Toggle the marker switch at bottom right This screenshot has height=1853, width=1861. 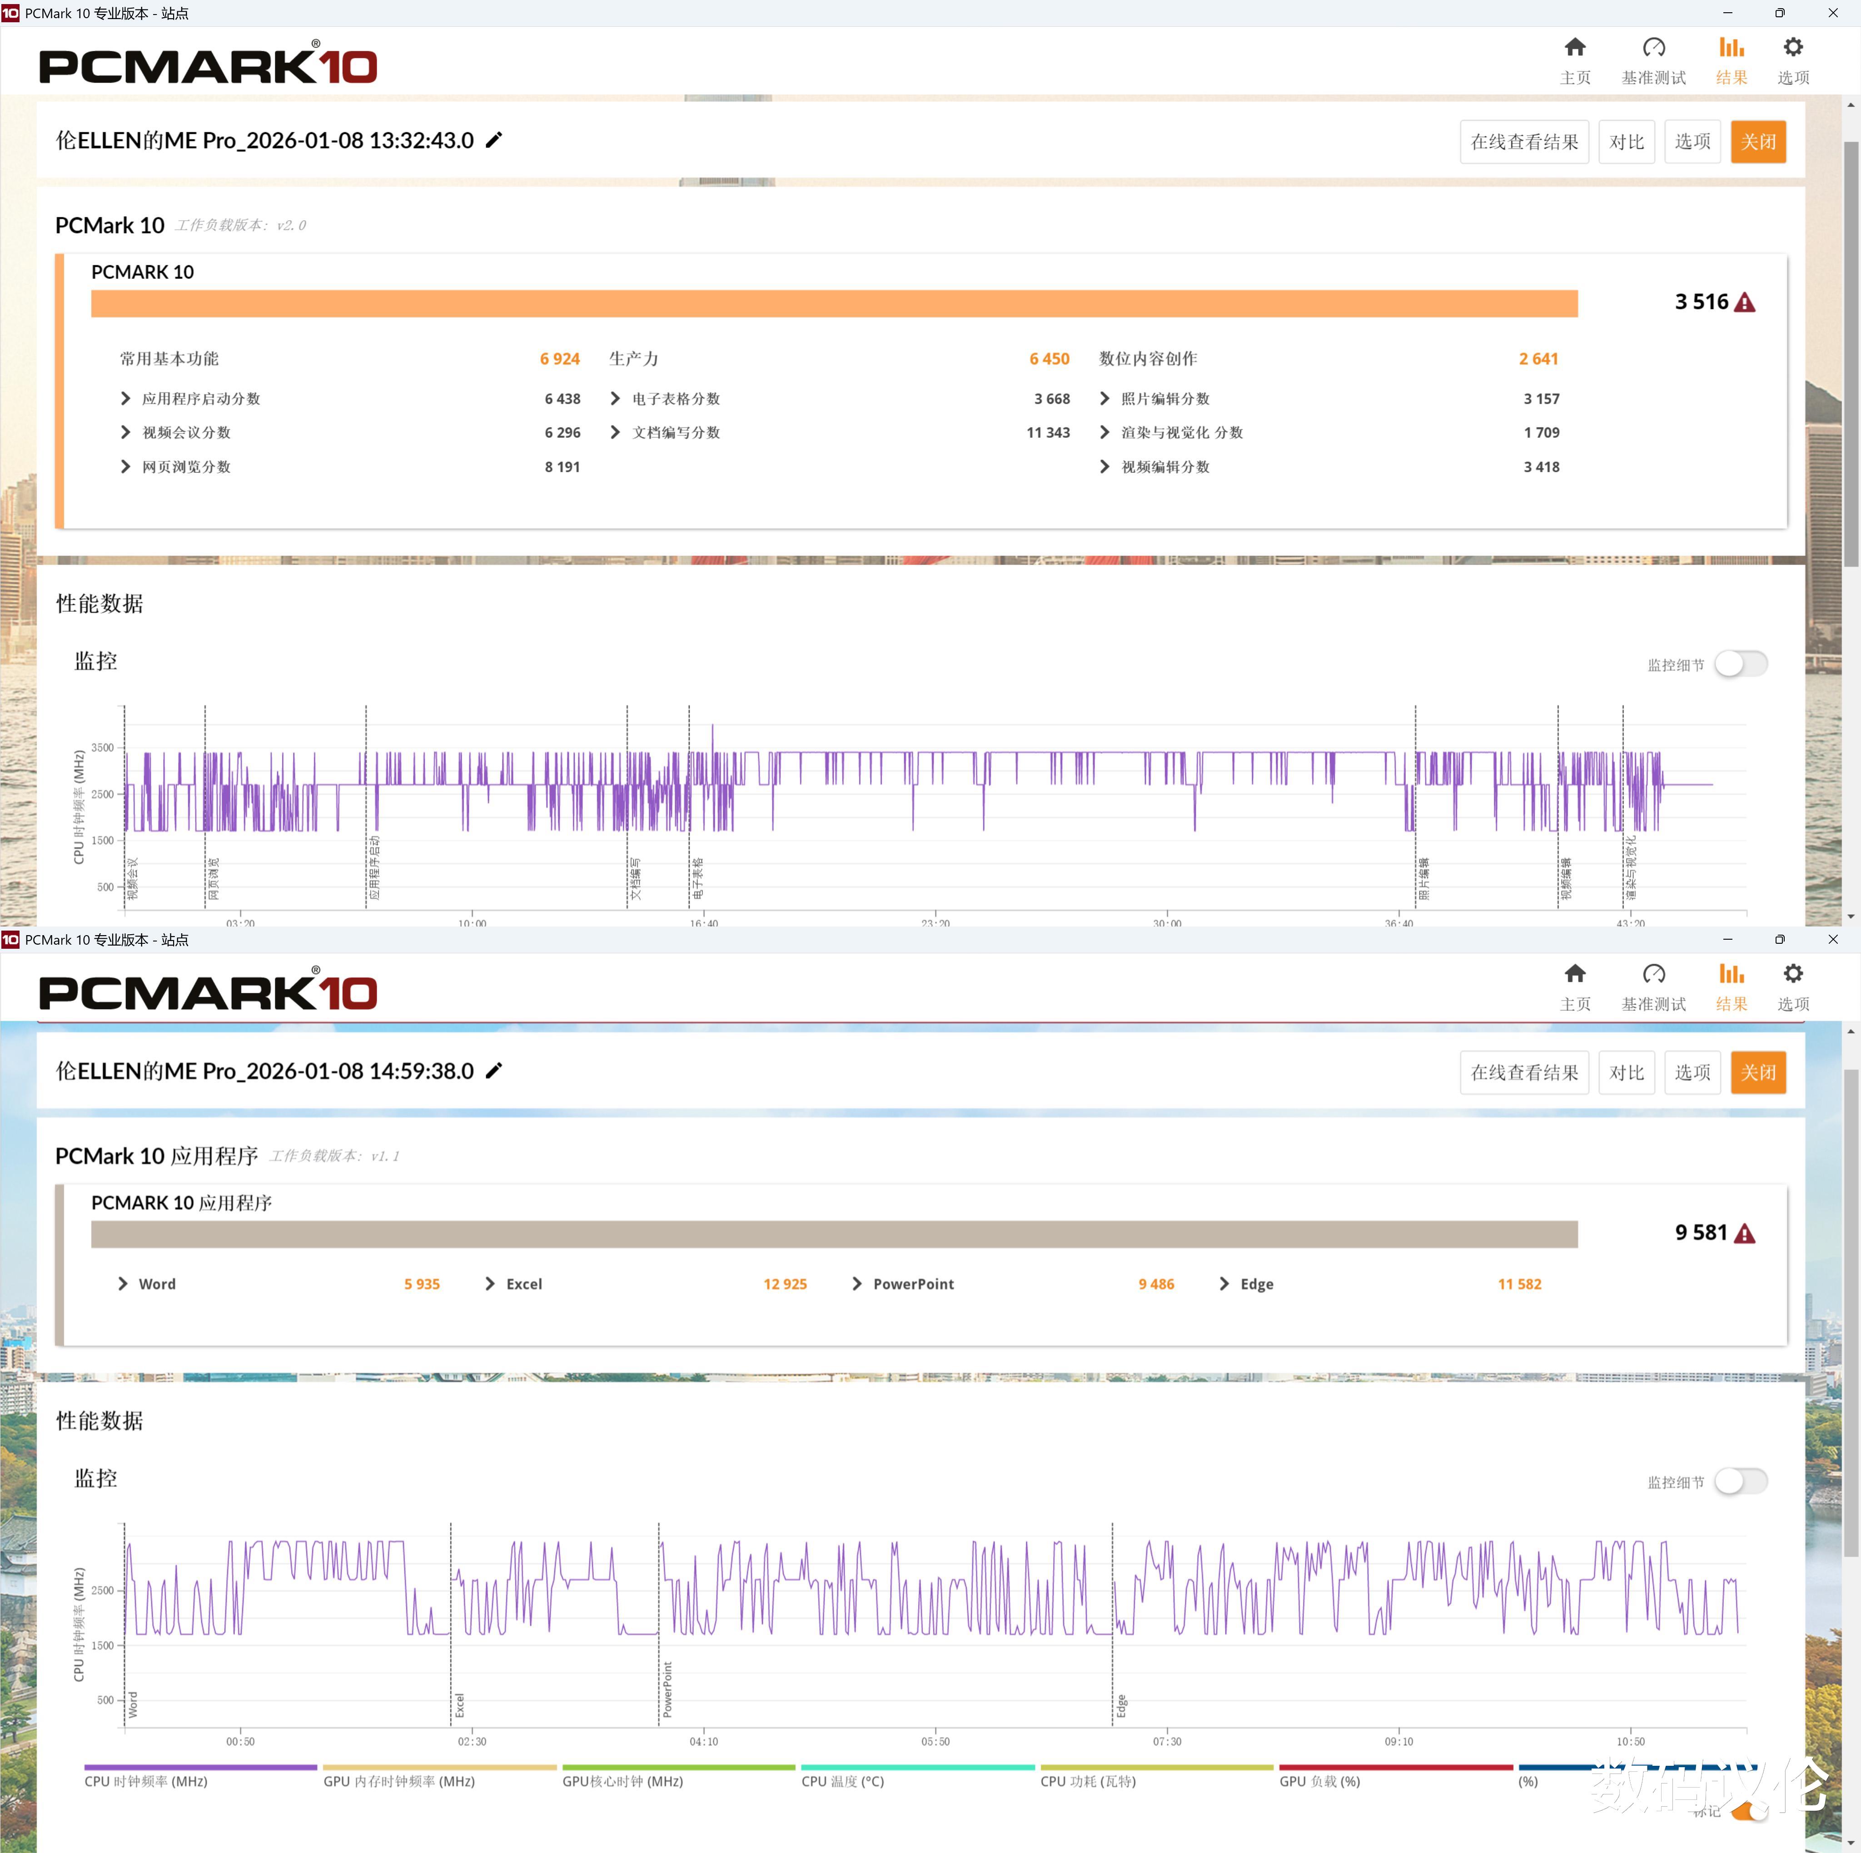[1748, 1813]
